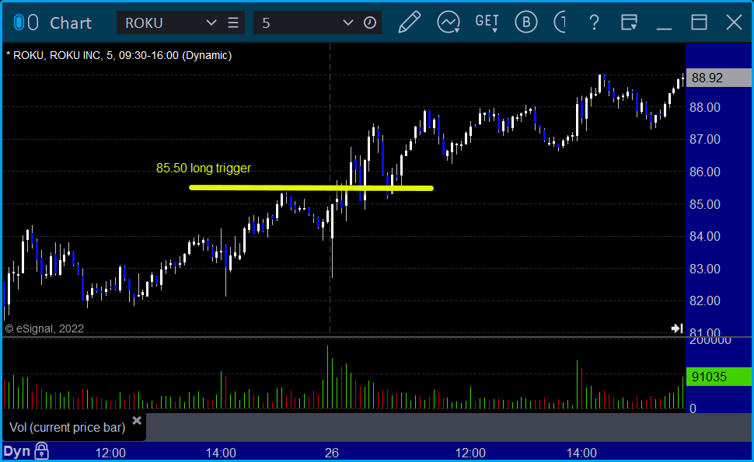Click the 82.00 price axis label

pos(705,300)
